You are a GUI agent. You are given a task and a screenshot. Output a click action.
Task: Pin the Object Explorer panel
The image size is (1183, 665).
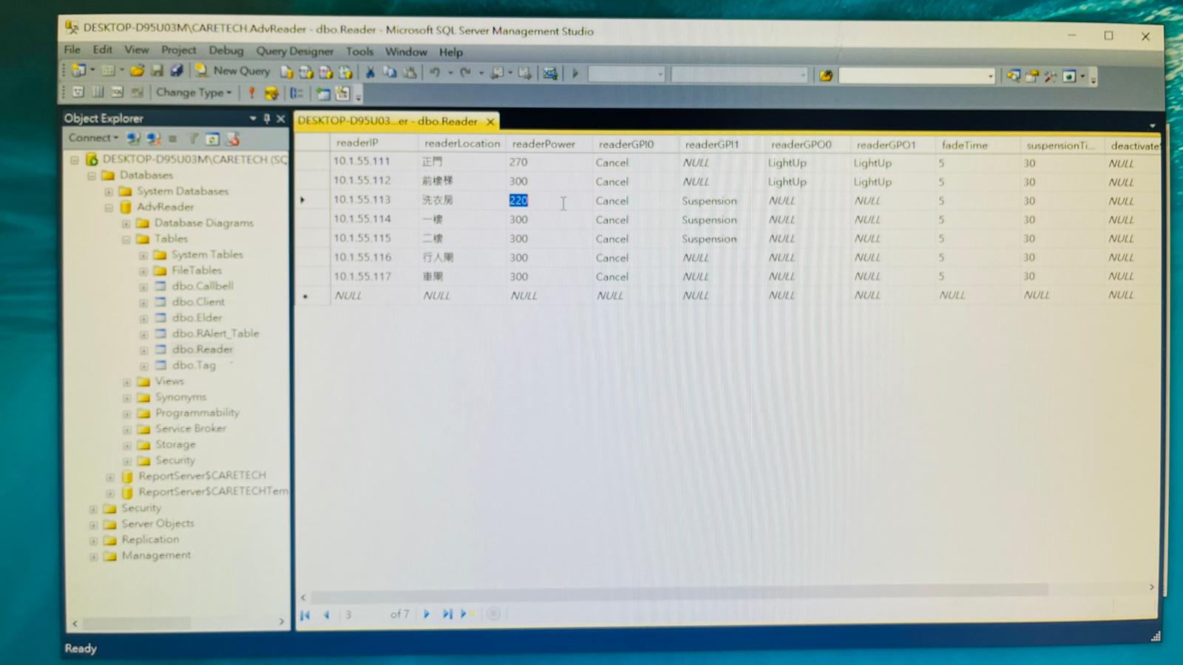point(266,118)
